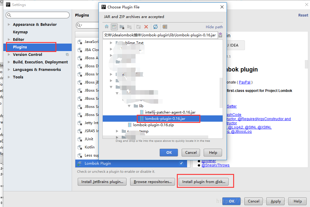The width and height of the screenshot is (310, 207).
Task: Expand Languages & Frameworks group
Action: click(x=9, y=70)
